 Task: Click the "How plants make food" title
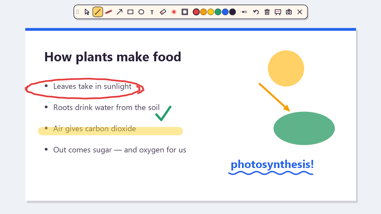click(x=113, y=57)
